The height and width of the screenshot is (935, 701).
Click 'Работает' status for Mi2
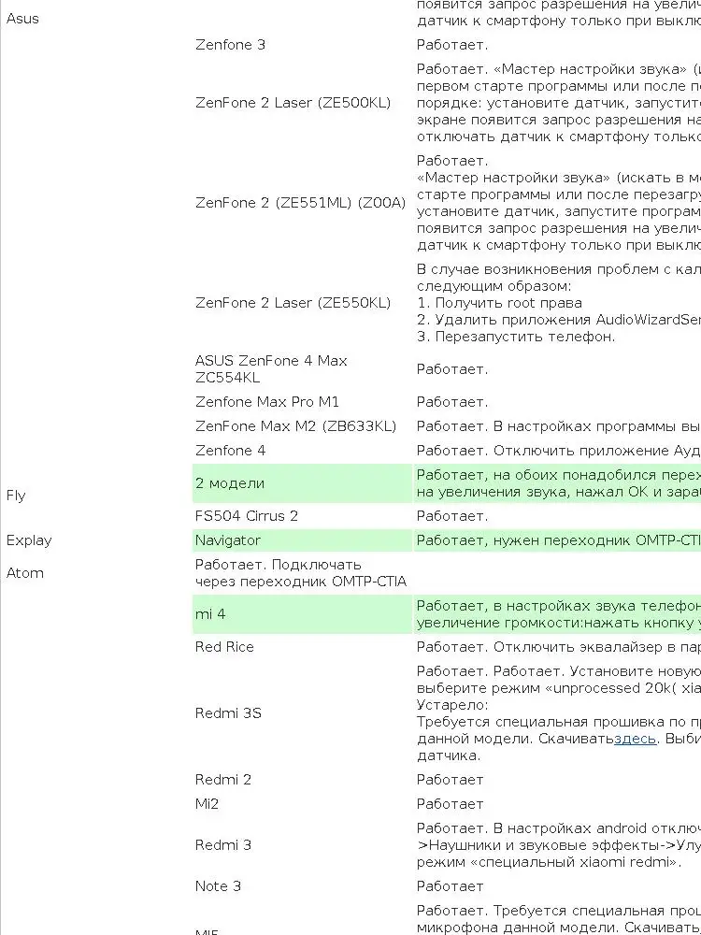tap(451, 804)
